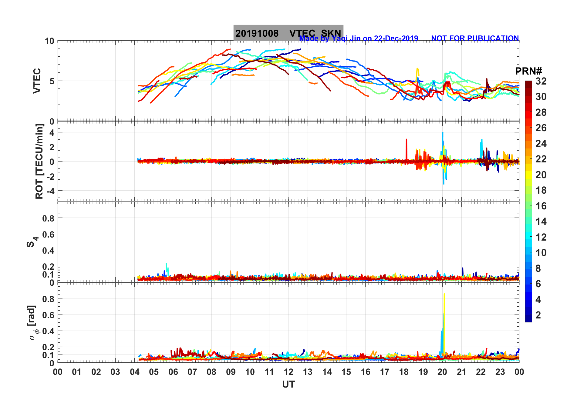This screenshot has width=577, height=403.
Task: Click colorbar tick label 12
Action: (541, 237)
